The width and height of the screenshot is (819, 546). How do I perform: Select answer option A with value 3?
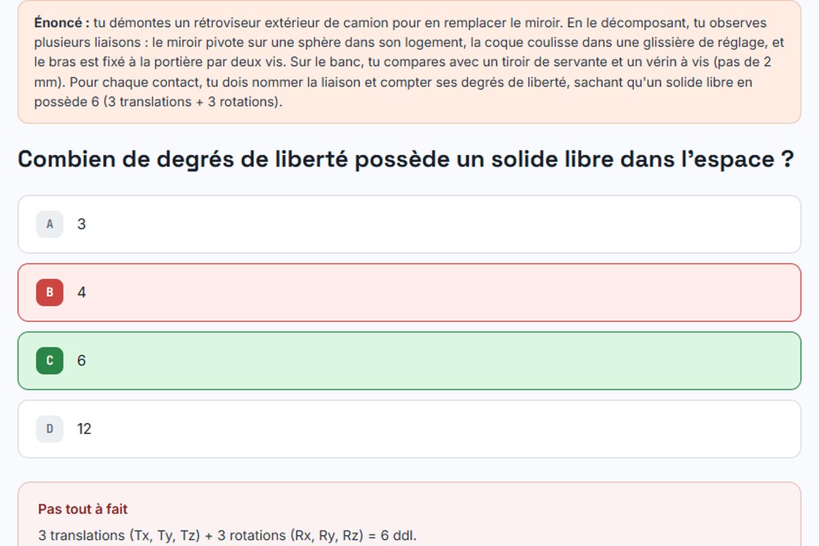tap(409, 225)
